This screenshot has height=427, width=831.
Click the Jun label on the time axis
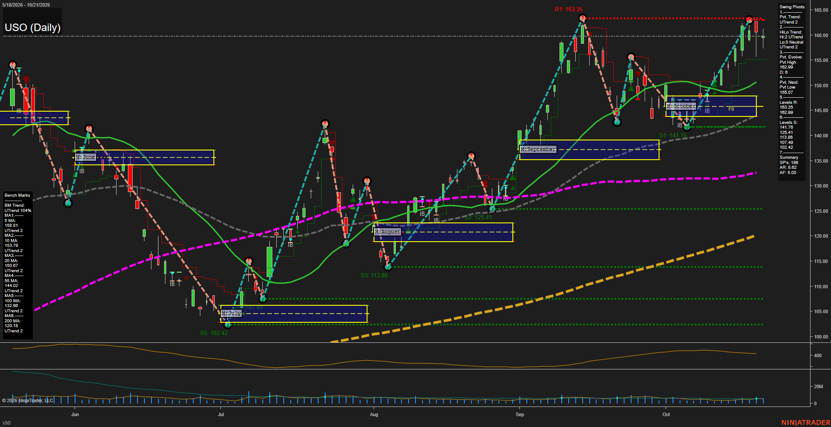[75, 414]
